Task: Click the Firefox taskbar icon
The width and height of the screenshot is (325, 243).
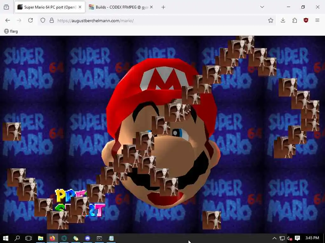Action: 52,238
